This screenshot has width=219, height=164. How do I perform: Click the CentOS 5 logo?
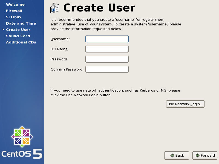tap(22, 142)
